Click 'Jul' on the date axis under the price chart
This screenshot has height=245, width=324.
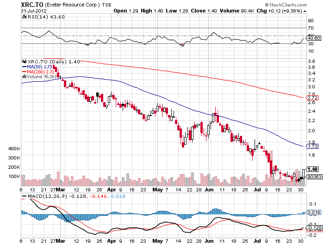tap(257, 190)
